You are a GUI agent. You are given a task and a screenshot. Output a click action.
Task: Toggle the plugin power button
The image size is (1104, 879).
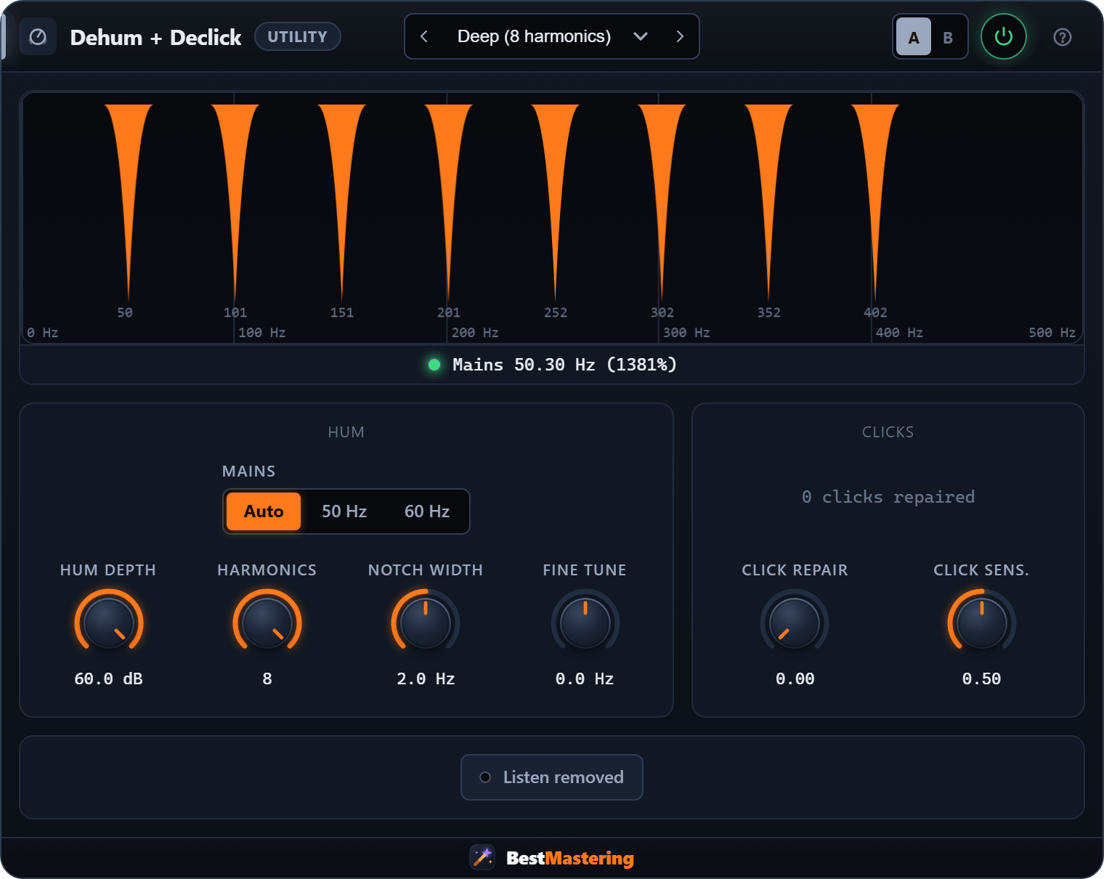click(1004, 36)
